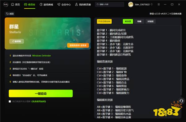
Task: Click the 数字键 5 无限生命 line
Action: click(x=115, y=44)
